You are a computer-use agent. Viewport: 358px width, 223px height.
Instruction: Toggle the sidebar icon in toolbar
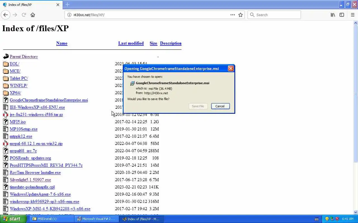pyautogui.click(x=342, y=15)
